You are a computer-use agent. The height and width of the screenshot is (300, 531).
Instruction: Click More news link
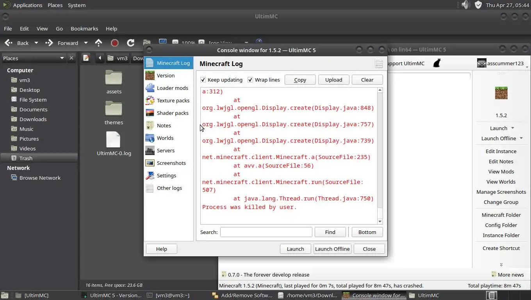click(508, 275)
